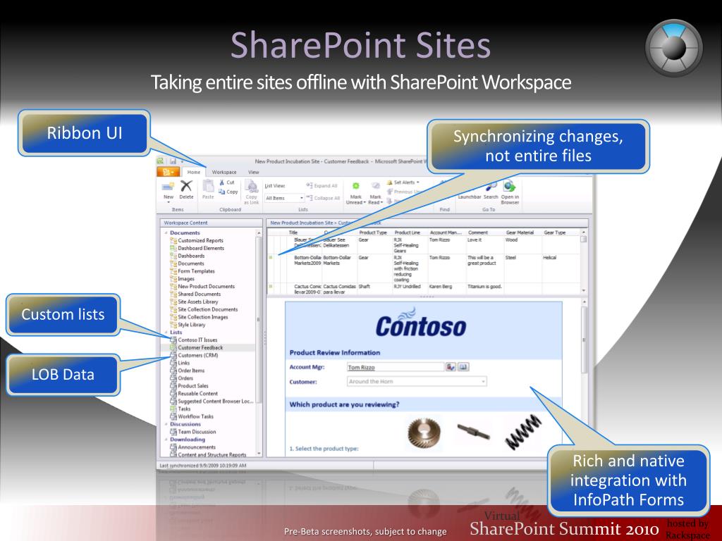Viewport: 722px width, 541px height.
Task: Click the app icon in window title bar
Action: tap(160, 161)
